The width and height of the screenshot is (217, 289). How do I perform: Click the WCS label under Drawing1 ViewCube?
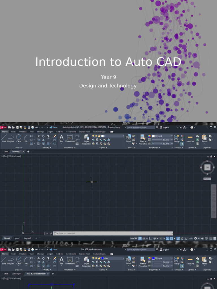pos(207,179)
